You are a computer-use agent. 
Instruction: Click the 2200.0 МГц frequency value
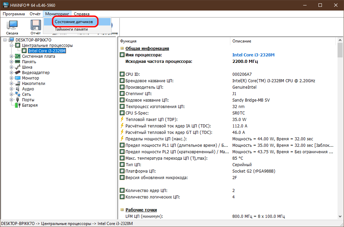tap(245, 62)
